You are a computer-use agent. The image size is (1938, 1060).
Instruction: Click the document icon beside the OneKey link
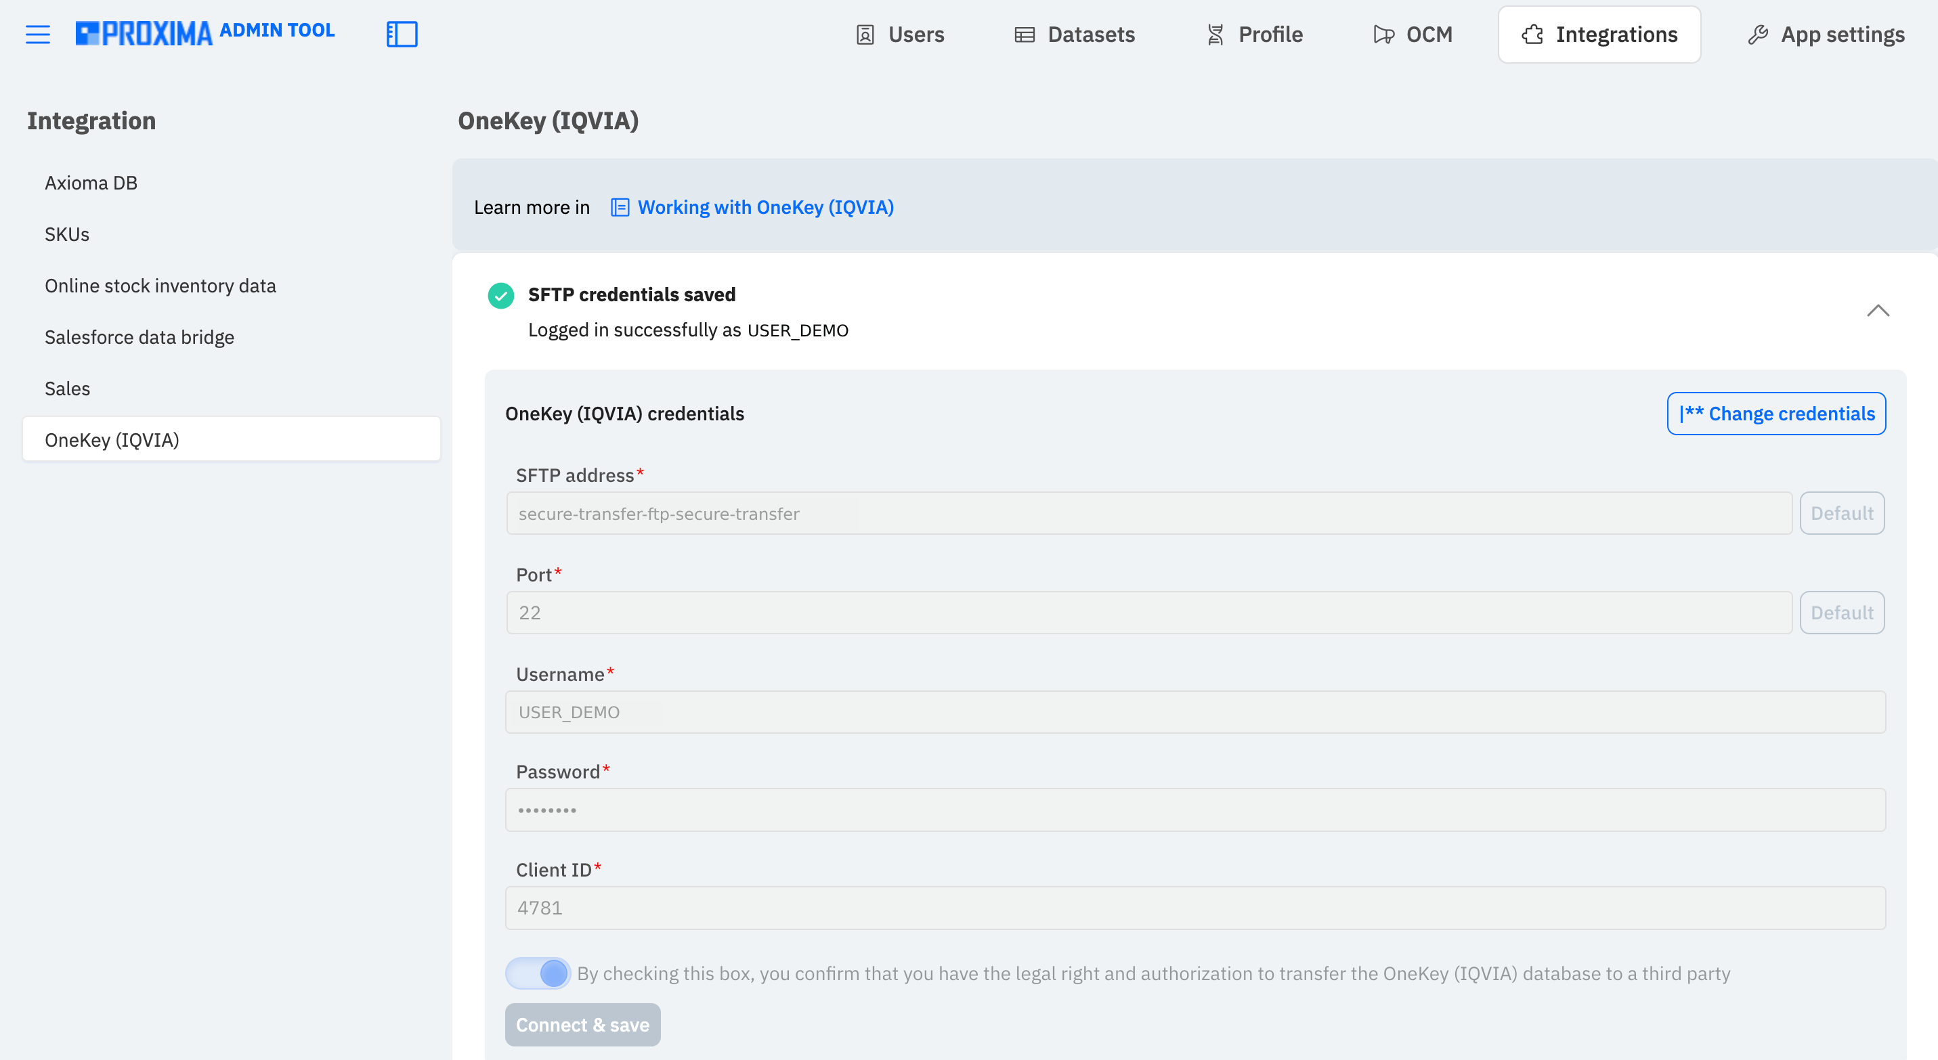[x=619, y=208]
